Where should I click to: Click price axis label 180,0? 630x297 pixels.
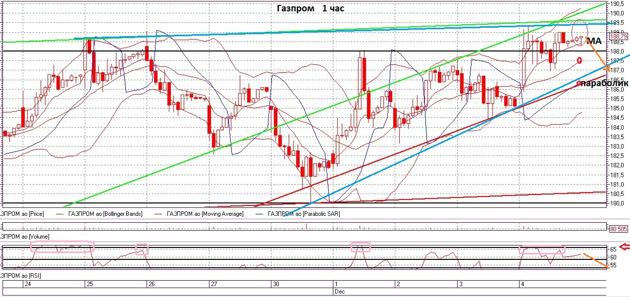tap(617, 203)
